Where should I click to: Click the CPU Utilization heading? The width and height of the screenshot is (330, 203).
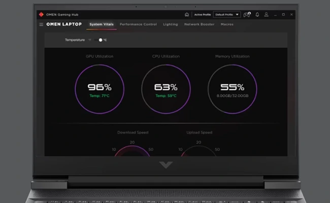[166, 56]
